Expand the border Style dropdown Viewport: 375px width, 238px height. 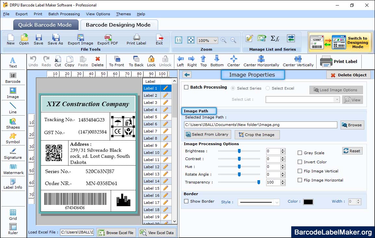point(277,202)
